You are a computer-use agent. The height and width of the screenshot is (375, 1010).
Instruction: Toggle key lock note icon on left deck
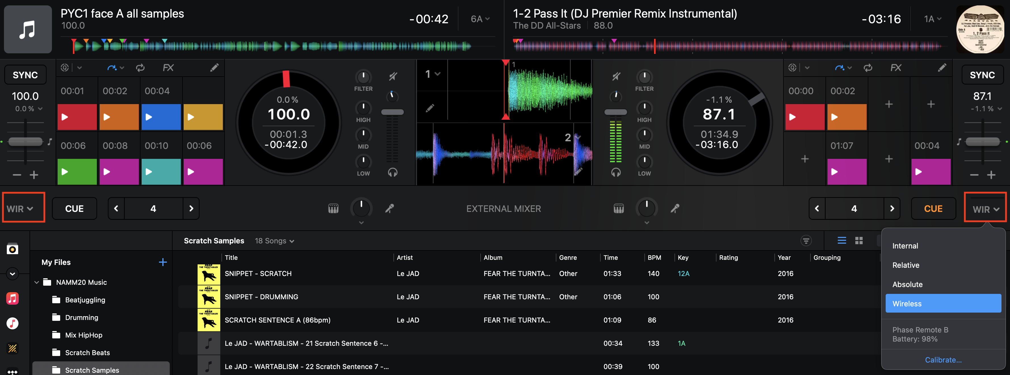50,142
